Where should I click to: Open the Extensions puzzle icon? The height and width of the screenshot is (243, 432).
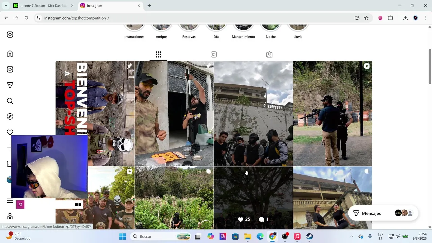pyautogui.click(x=390, y=18)
